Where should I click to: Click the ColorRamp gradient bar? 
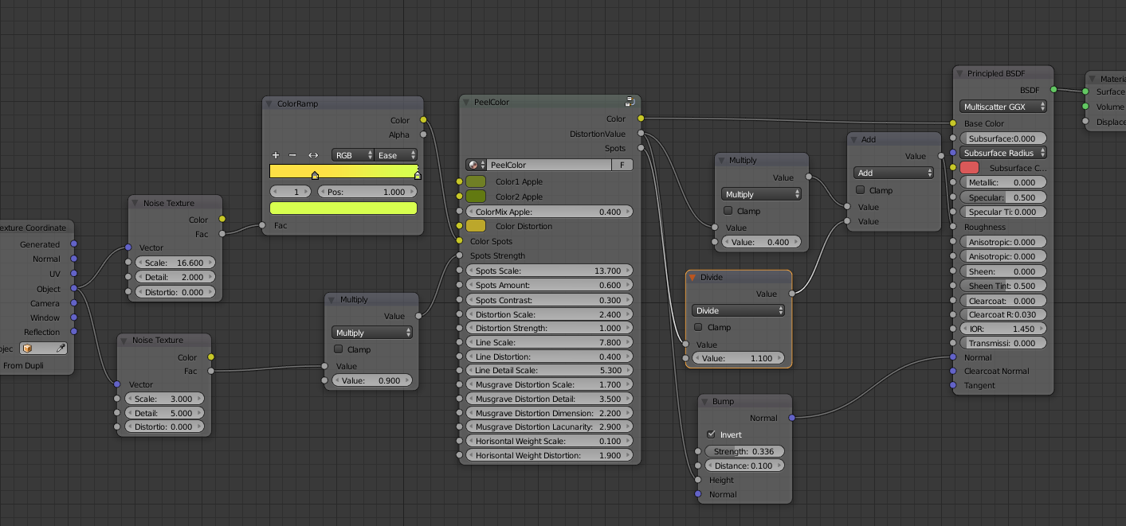click(343, 170)
